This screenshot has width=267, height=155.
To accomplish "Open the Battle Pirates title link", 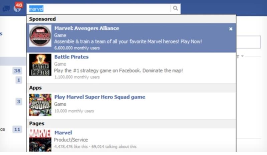I will tap(71, 57).
